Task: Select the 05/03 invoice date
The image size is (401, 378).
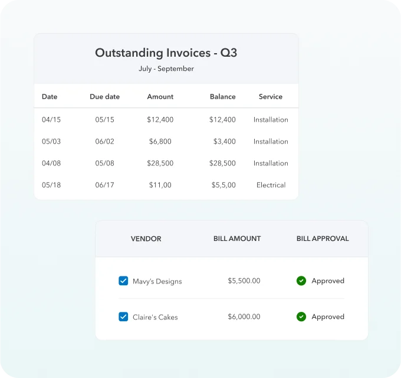Action: point(51,141)
